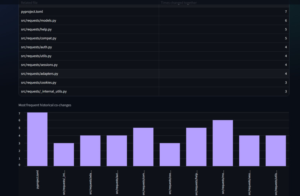Click the src/requests/help.py file name
300x196 pixels.
click(x=36, y=29)
